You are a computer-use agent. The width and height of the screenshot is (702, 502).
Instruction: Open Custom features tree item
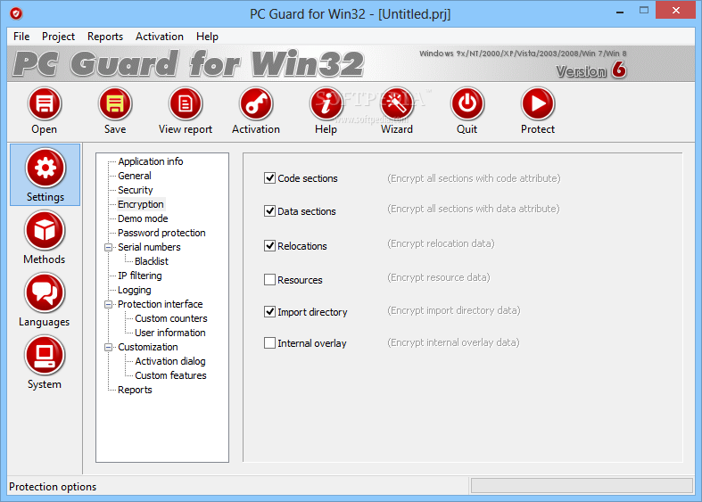[x=170, y=375]
